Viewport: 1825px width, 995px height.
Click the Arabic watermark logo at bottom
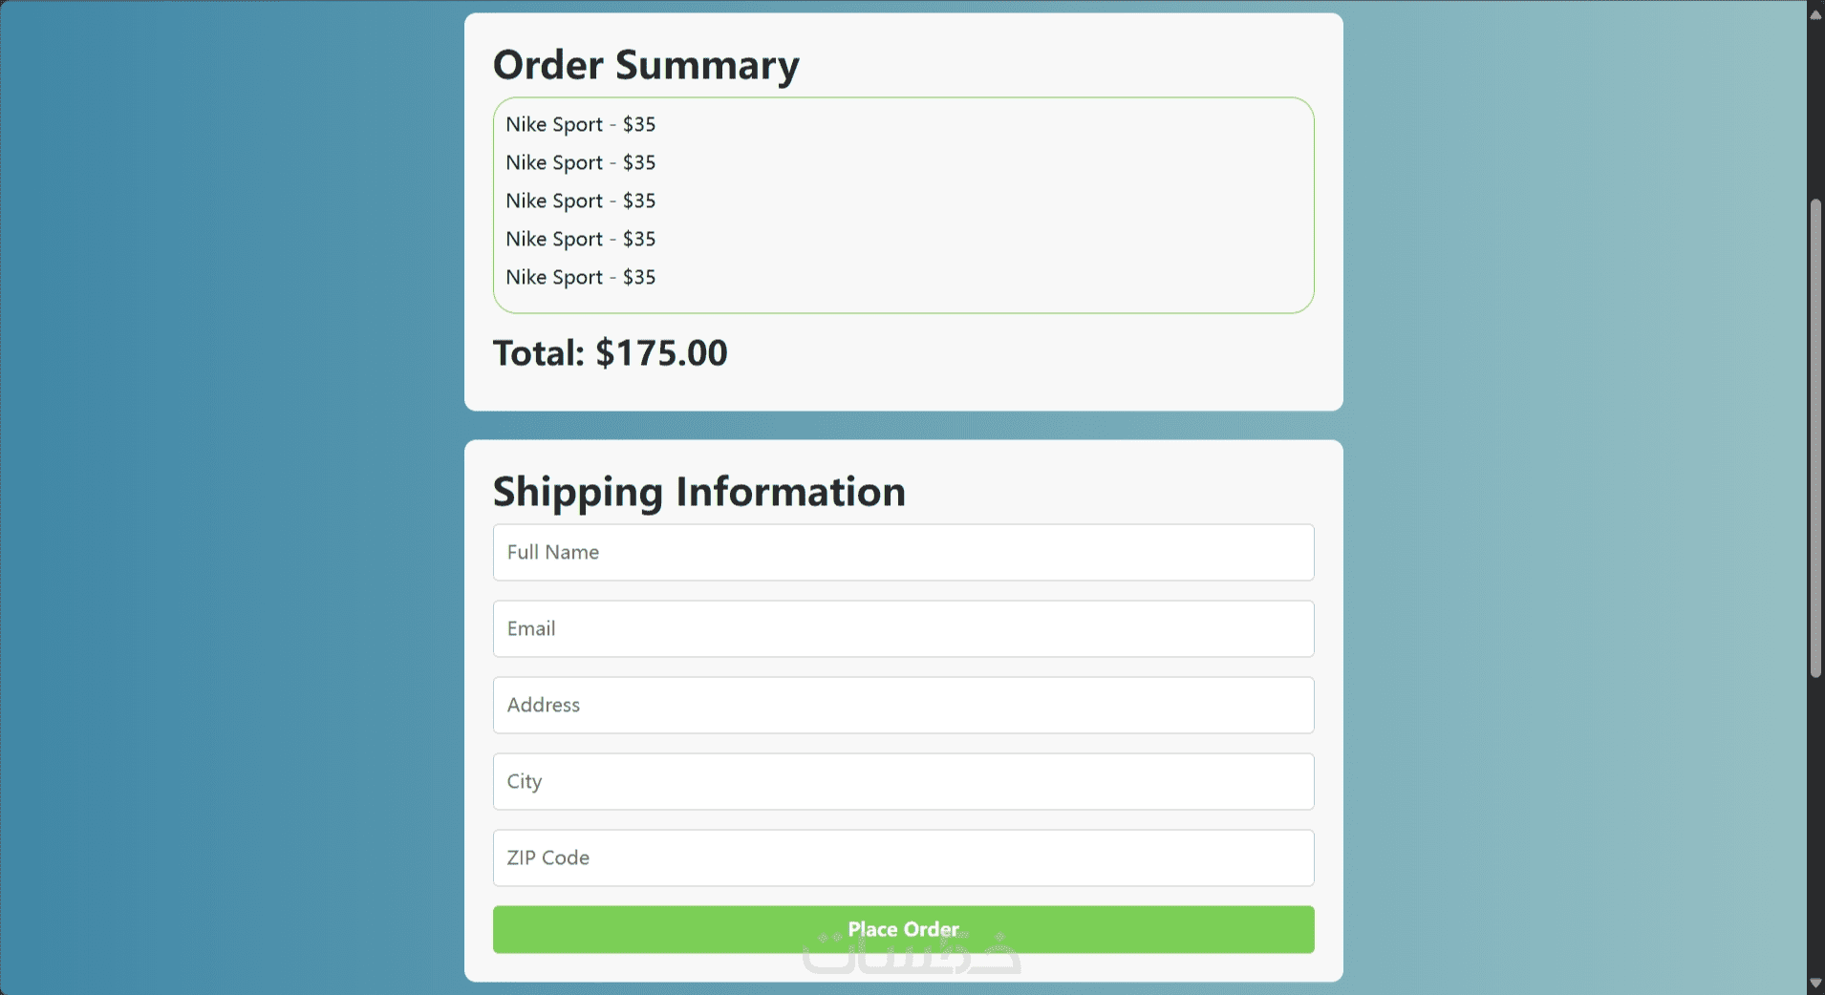[912, 960]
